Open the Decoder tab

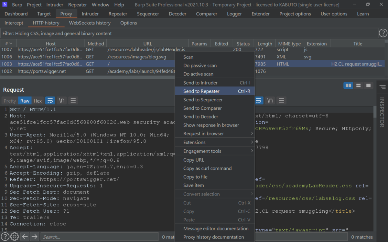click(x=178, y=14)
